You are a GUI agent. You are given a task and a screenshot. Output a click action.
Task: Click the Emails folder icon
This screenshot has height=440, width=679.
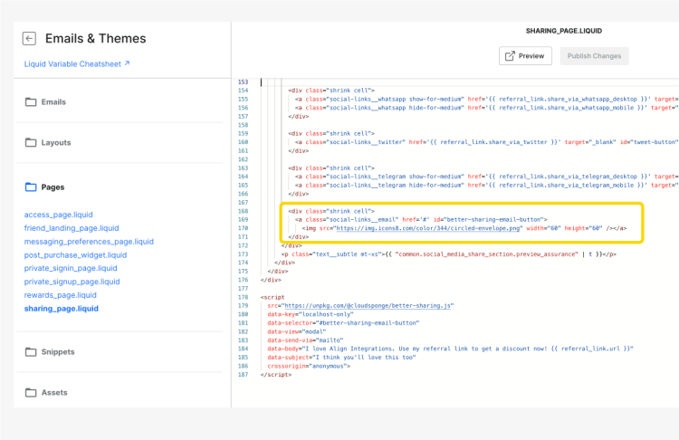(x=31, y=102)
